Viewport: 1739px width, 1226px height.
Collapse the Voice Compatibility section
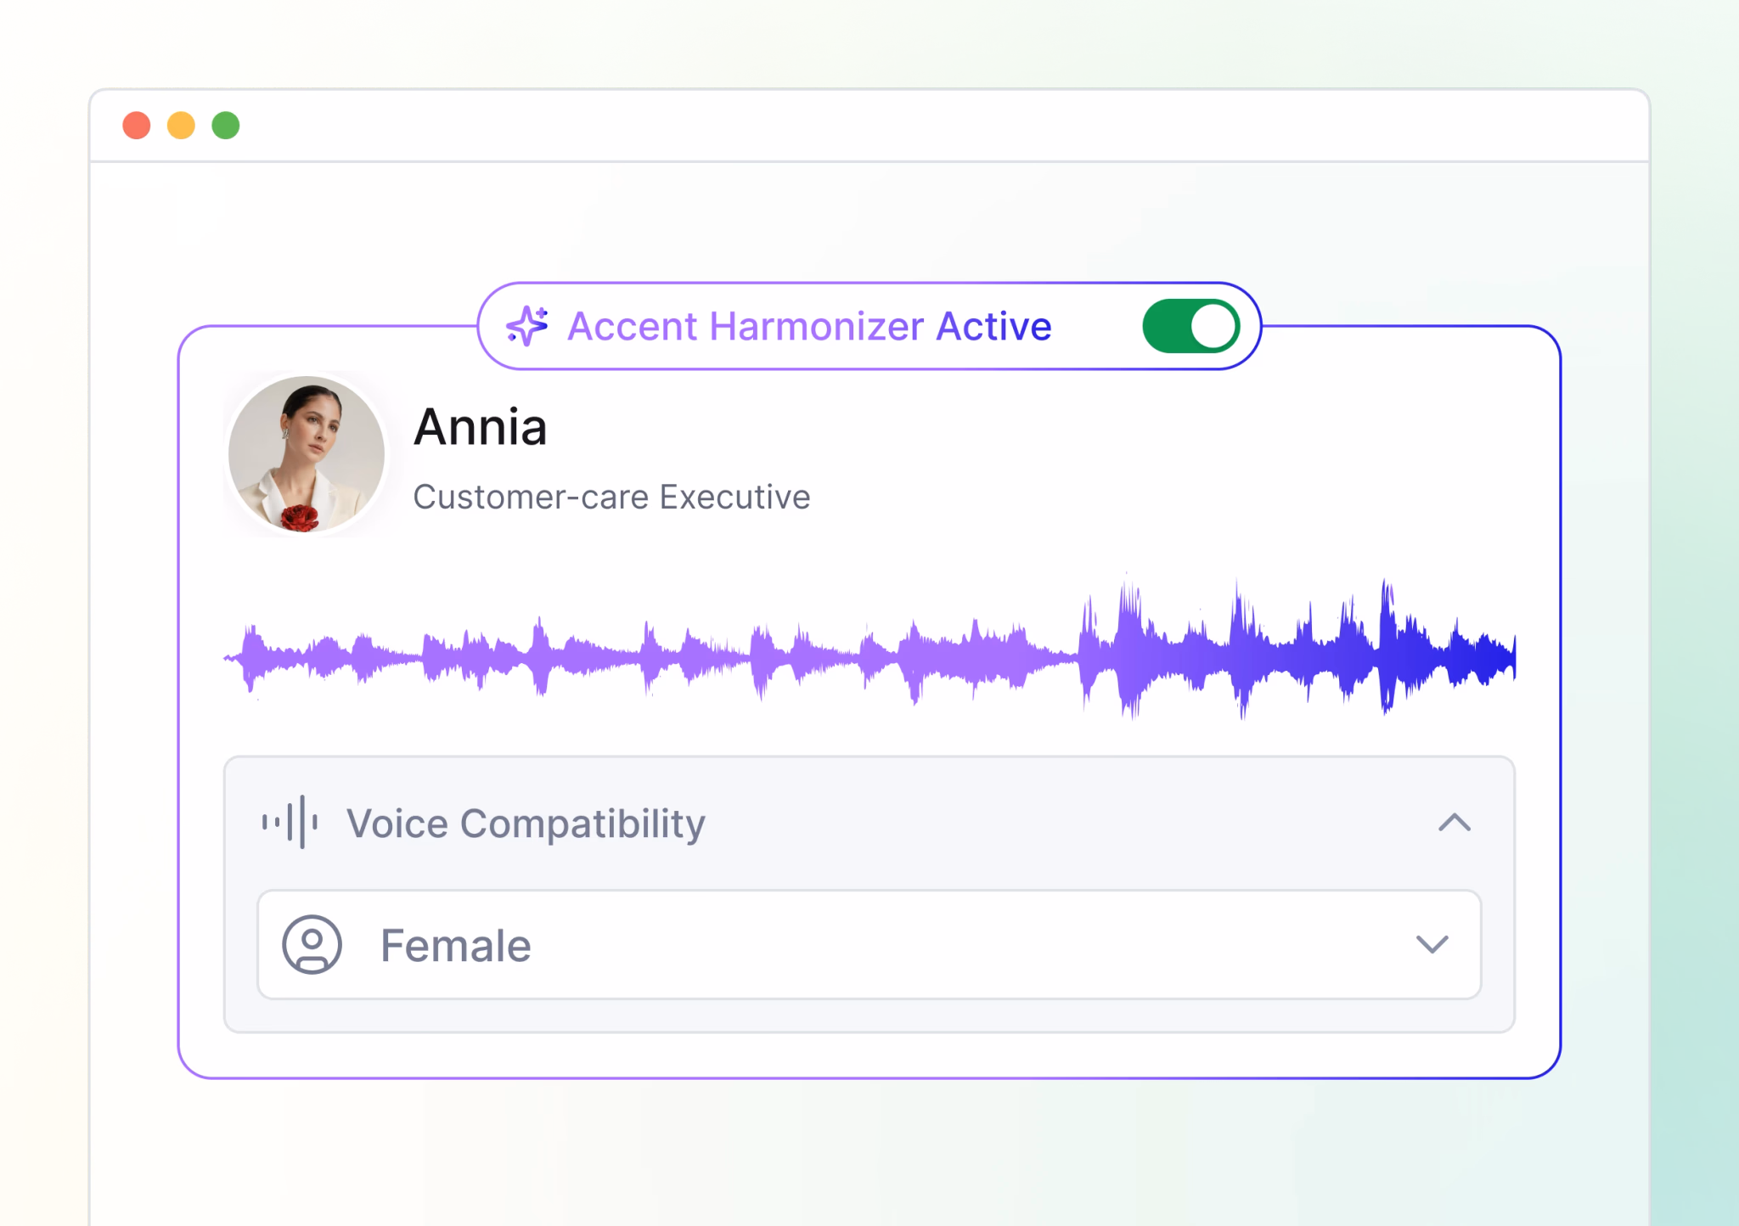(x=1454, y=822)
